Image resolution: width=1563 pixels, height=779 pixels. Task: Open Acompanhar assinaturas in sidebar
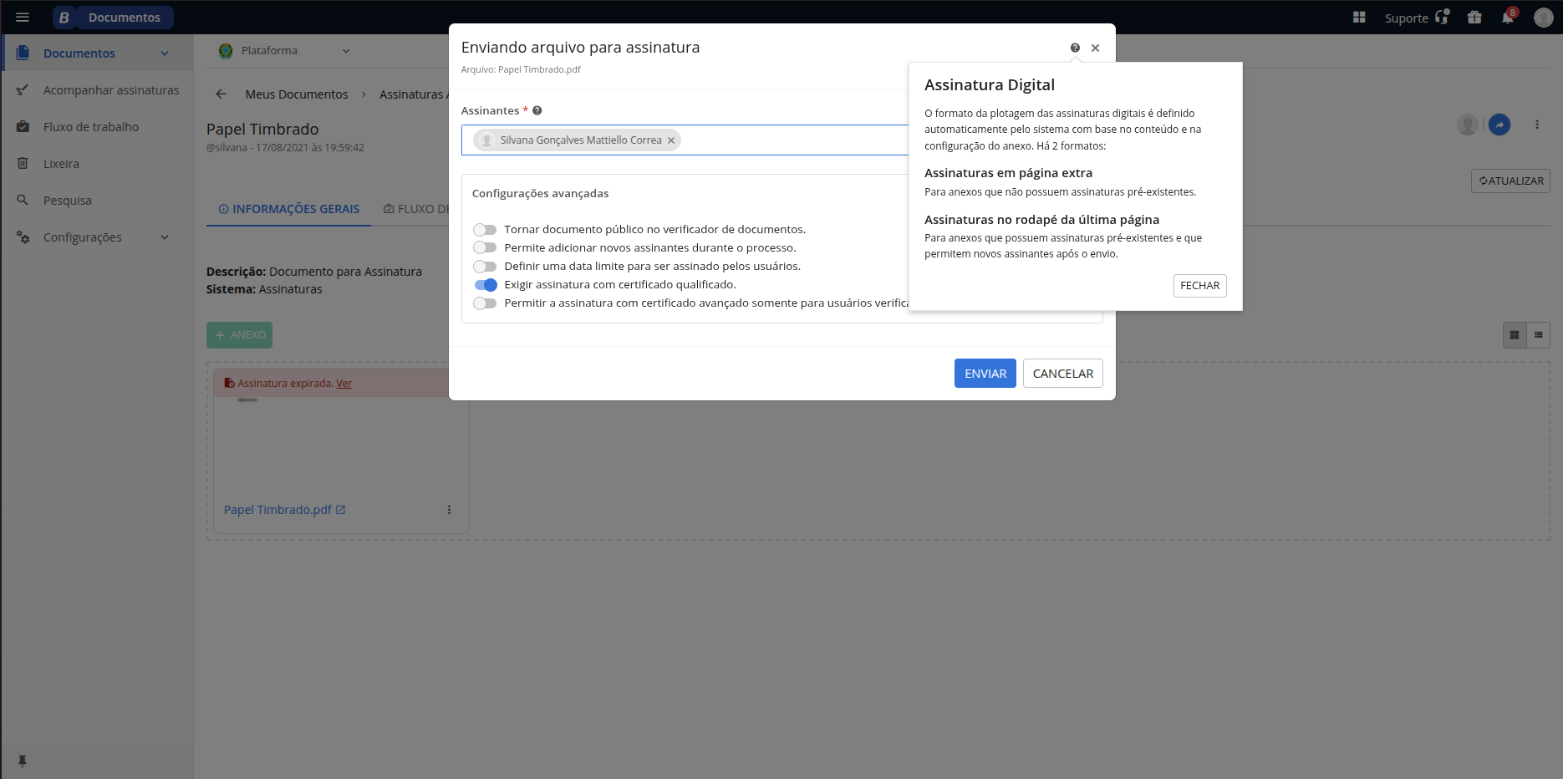(x=111, y=90)
